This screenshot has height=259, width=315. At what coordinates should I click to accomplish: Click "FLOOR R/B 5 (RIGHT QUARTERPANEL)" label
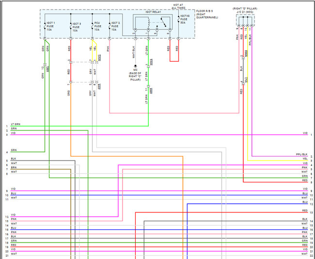click(x=207, y=14)
